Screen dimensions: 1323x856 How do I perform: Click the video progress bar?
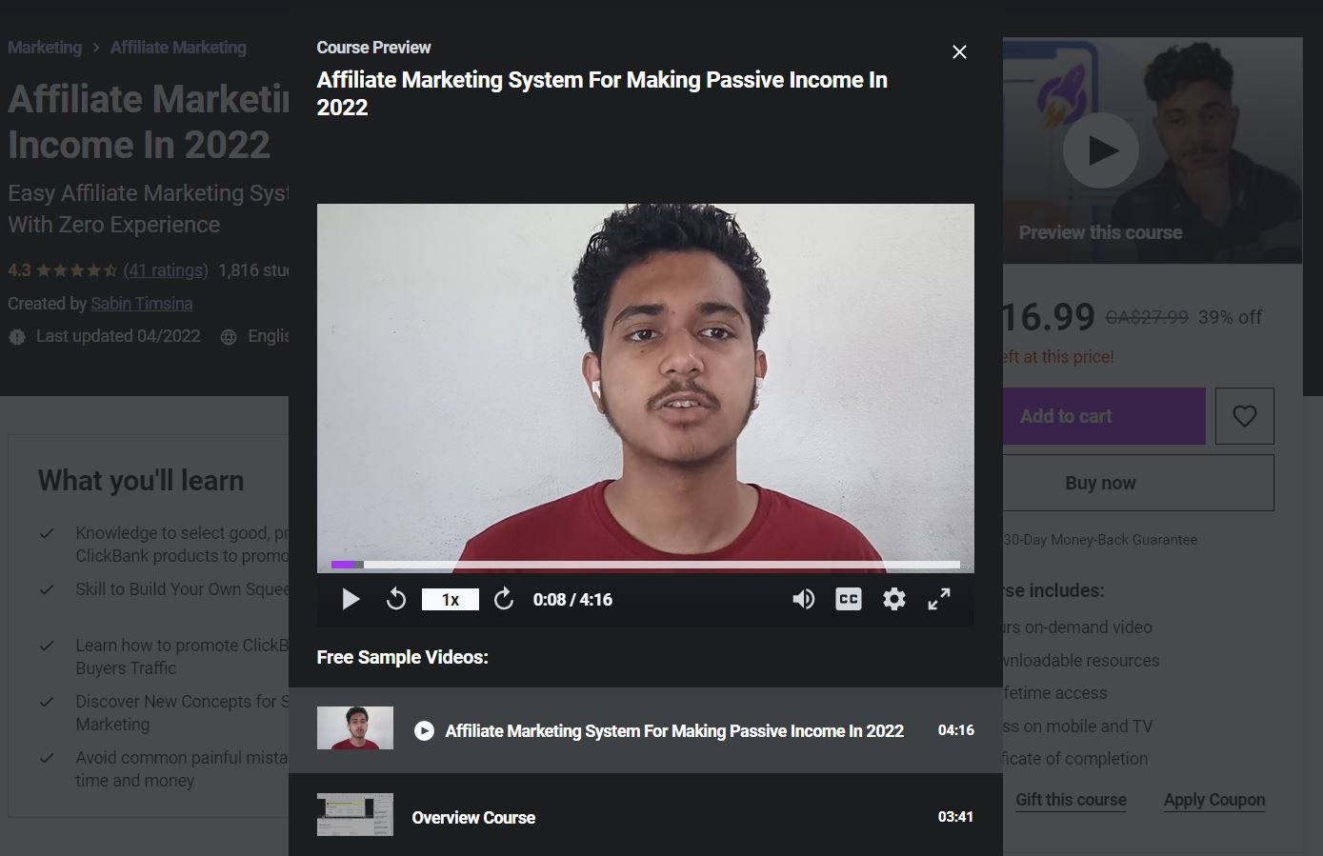tap(645, 565)
